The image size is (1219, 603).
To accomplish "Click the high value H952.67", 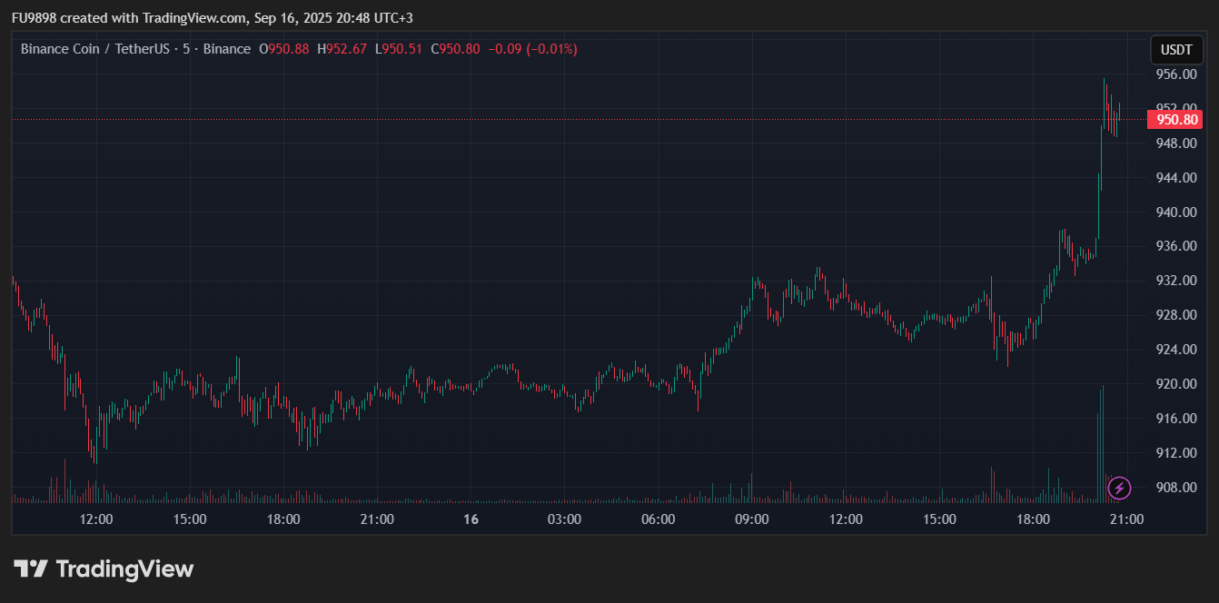I will (x=342, y=49).
